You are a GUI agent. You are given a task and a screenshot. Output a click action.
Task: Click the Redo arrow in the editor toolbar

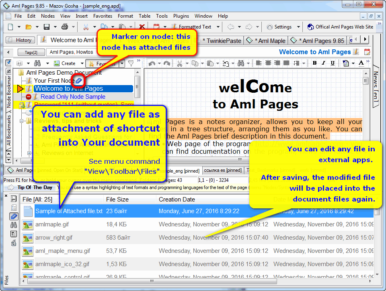pos(167,64)
